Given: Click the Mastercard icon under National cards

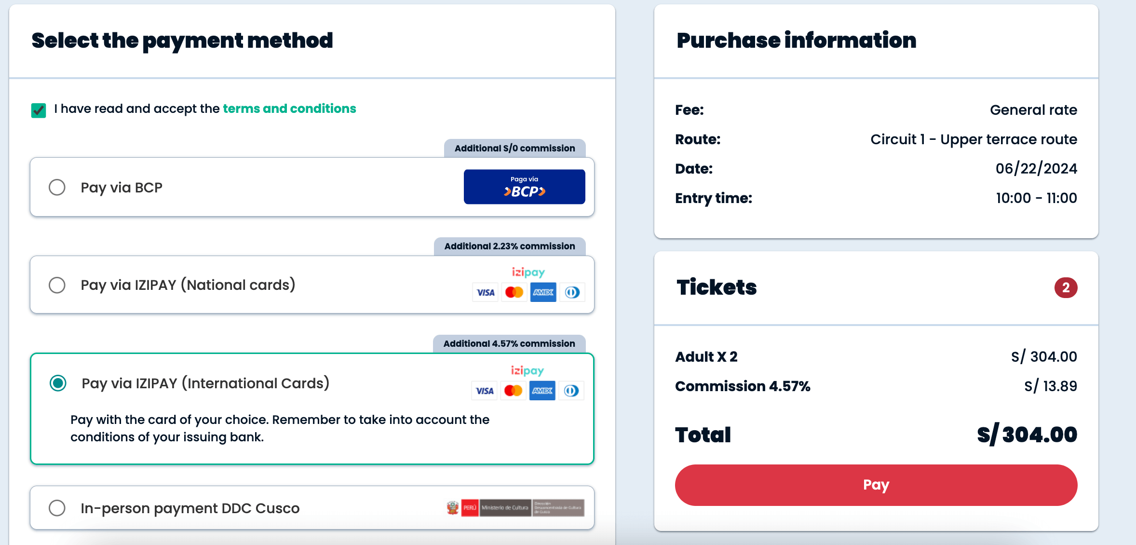Looking at the screenshot, I should [x=514, y=292].
